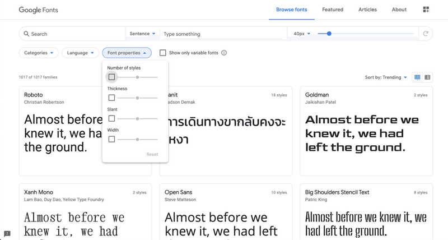The image size is (448, 240).
Task: Enable the Width filter checkbox
Action: (111, 139)
